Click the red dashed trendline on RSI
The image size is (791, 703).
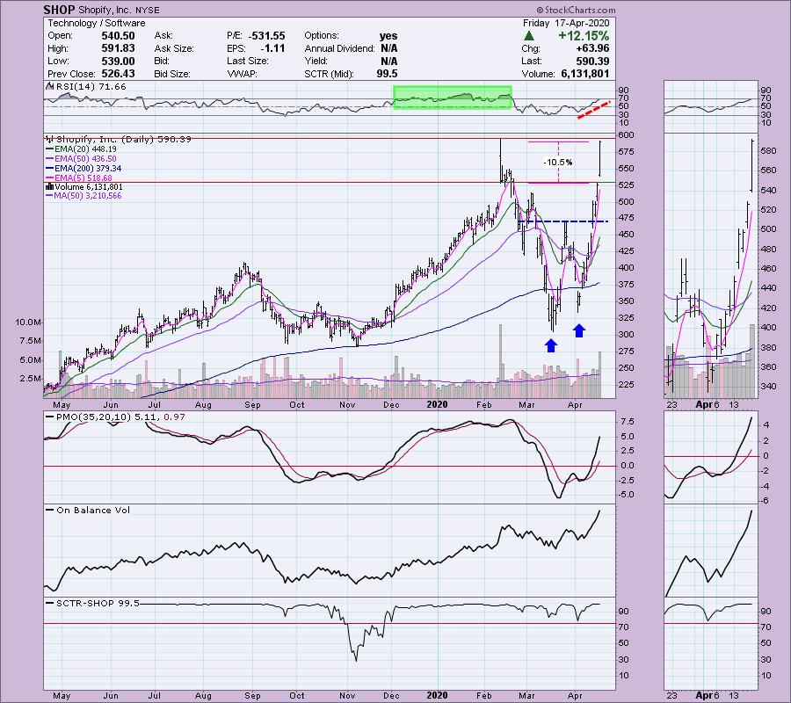point(594,109)
